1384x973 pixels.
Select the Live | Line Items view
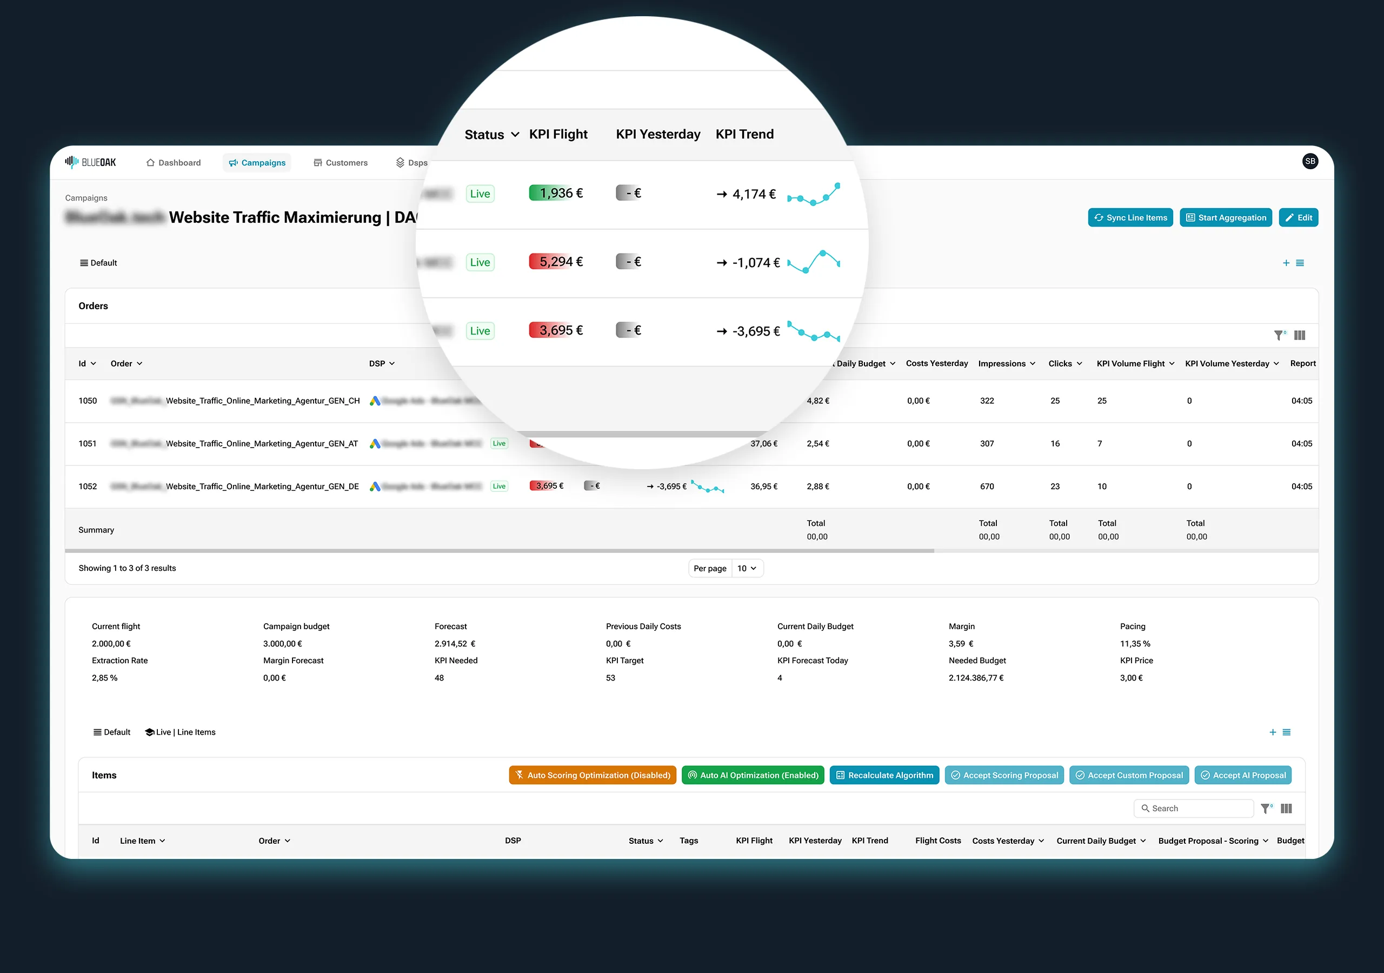[180, 732]
